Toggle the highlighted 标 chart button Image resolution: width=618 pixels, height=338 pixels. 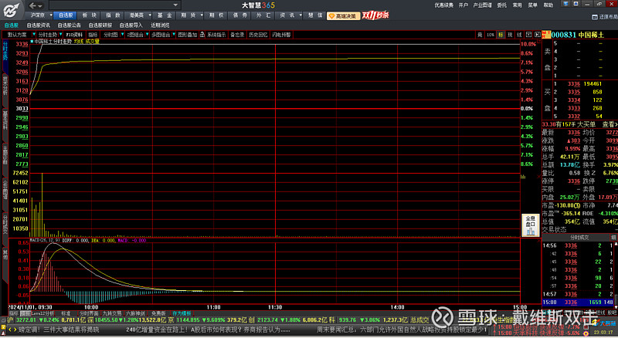501,35
